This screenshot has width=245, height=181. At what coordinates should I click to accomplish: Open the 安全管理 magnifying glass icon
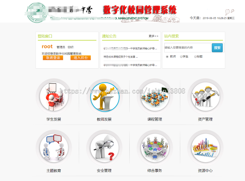tap(104, 148)
